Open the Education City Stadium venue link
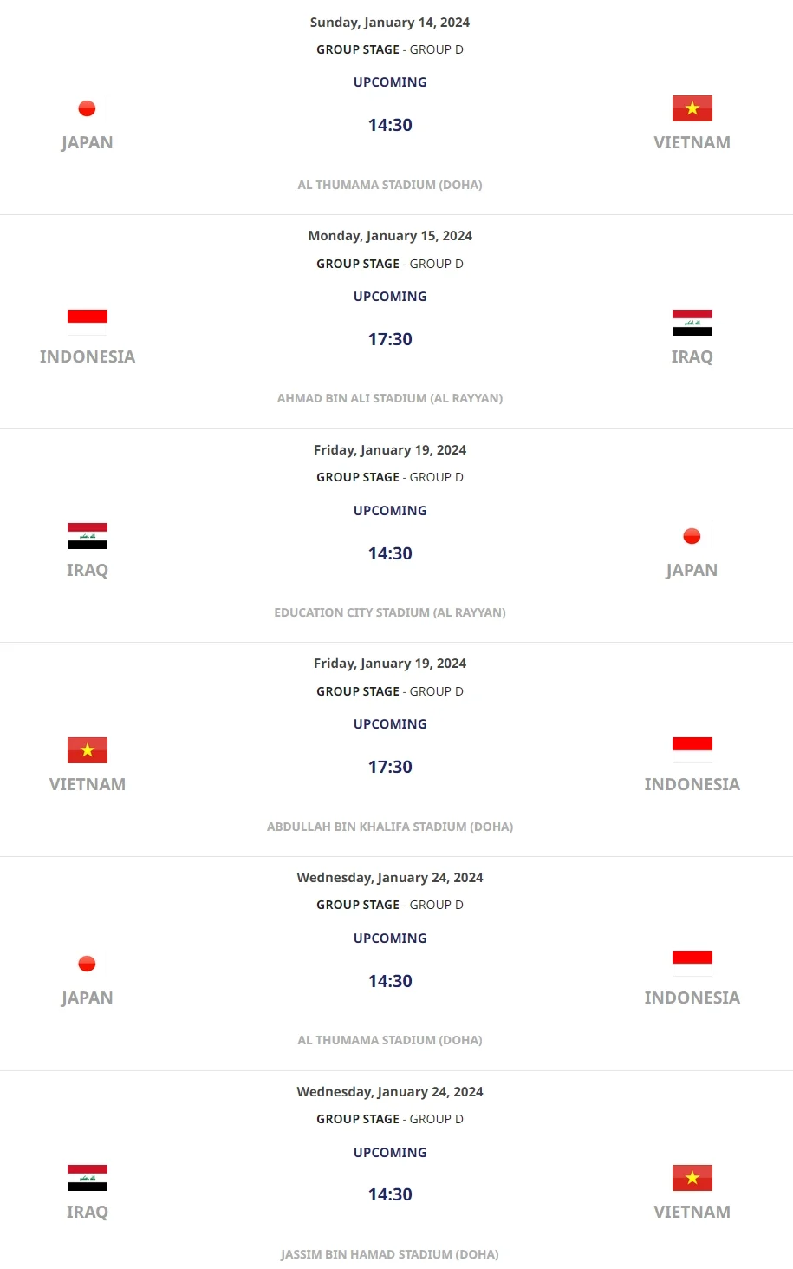The image size is (793, 1269). tap(390, 612)
